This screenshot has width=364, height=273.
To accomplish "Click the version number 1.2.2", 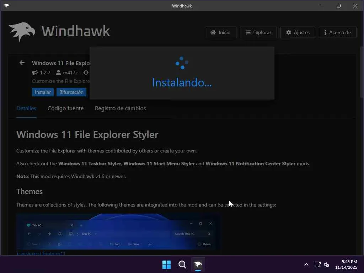I will (45, 73).
